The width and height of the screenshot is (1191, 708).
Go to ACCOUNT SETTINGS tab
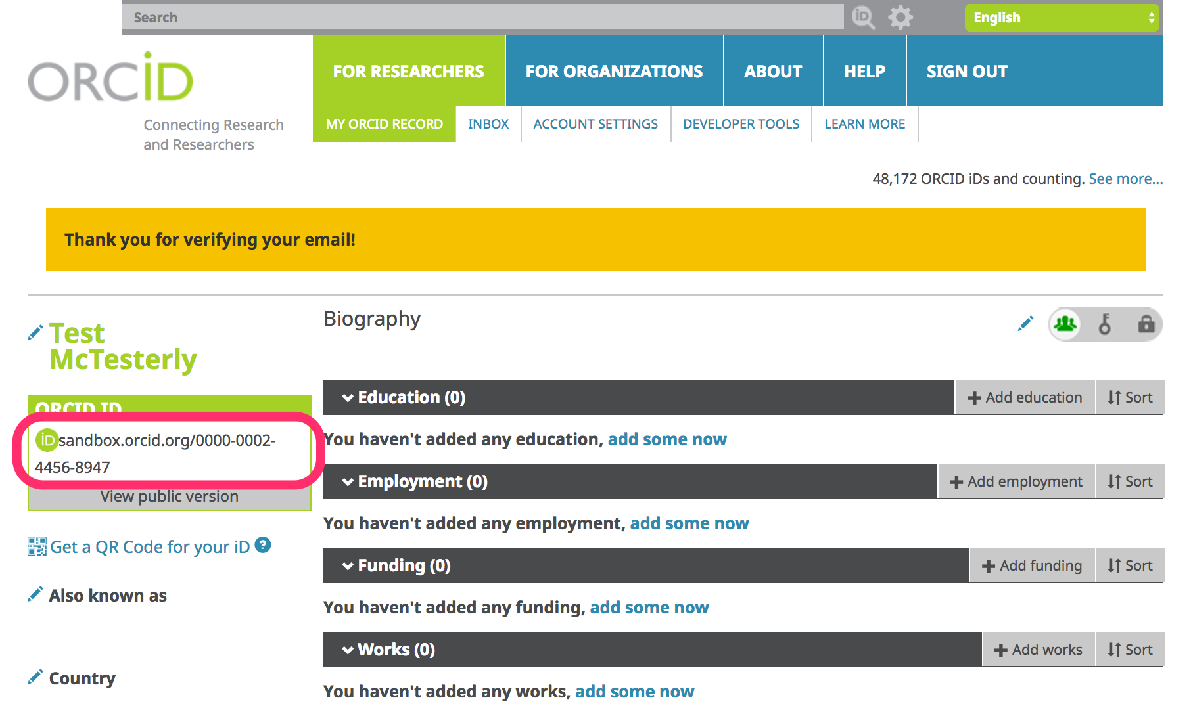(x=595, y=124)
